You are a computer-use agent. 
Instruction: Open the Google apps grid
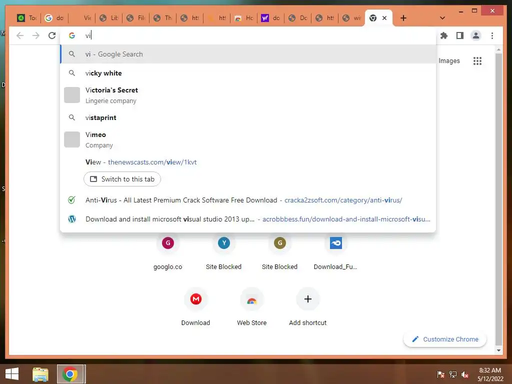click(477, 60)
